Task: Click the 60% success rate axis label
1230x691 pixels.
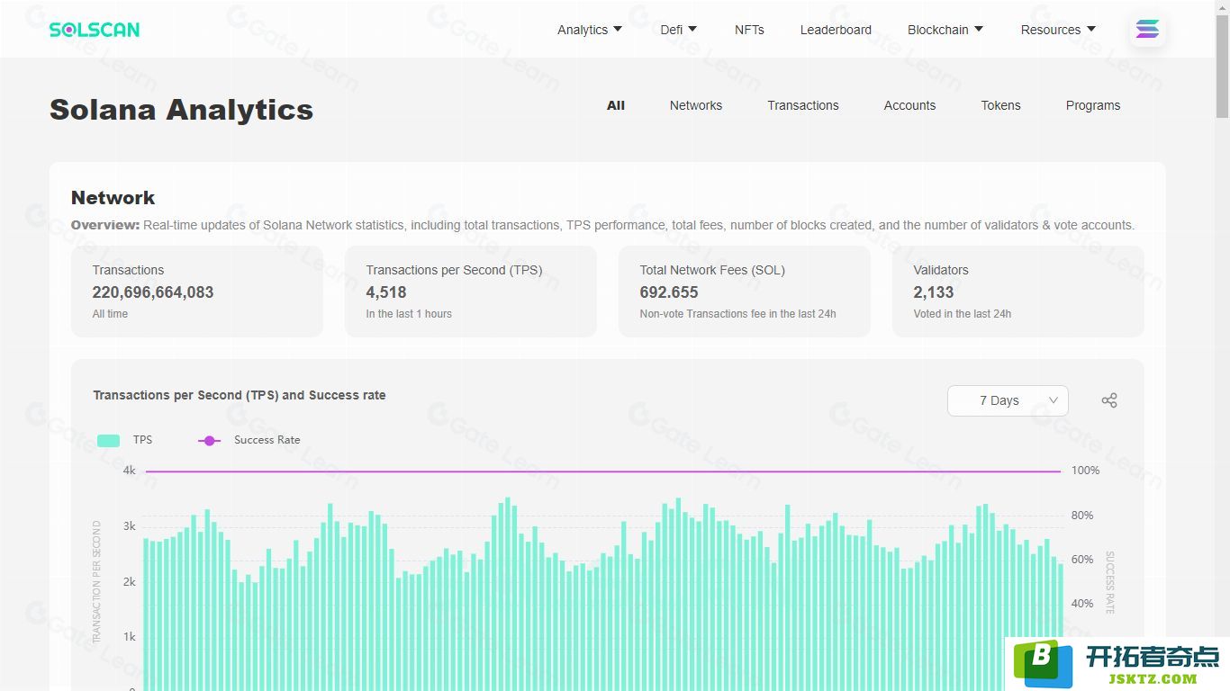Action: pos(1082,560)
